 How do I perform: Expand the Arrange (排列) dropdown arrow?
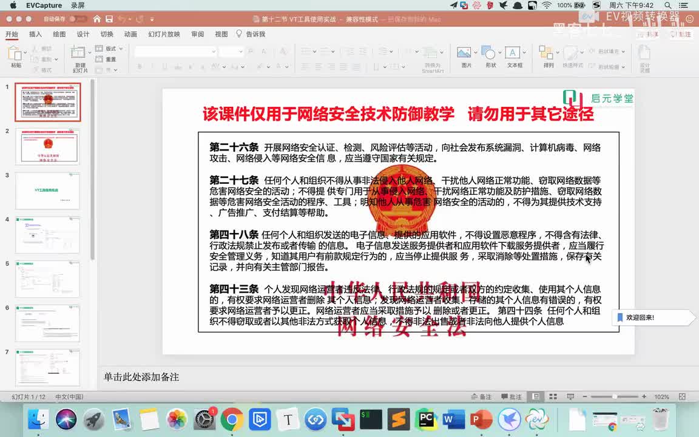pyautogui.click(x=558, y=53)
